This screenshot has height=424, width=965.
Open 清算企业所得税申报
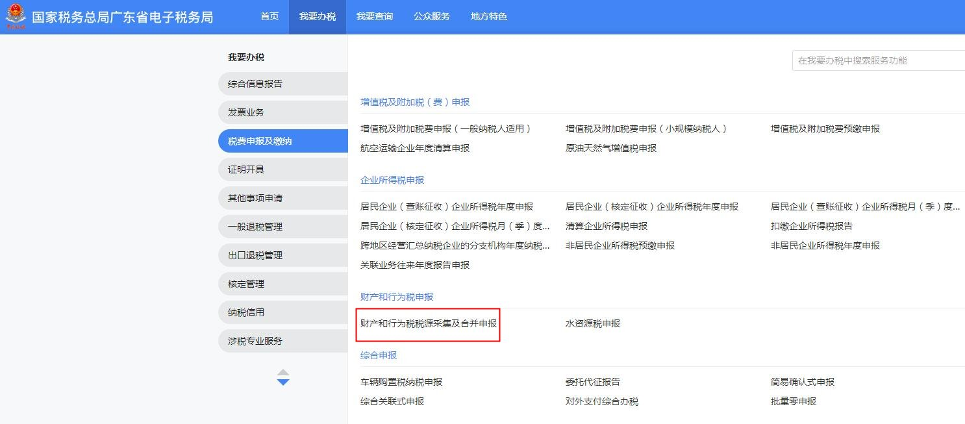tap(607, 226)
